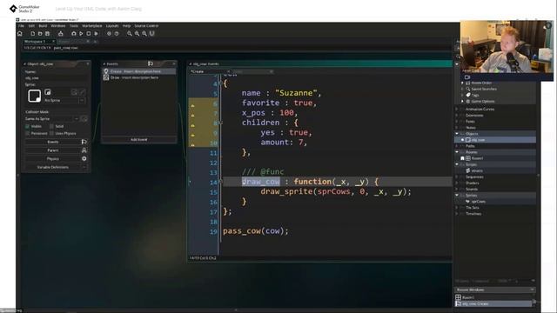Click the Parent button
This screenshot has height=313, width=557.
coord(53,150)
